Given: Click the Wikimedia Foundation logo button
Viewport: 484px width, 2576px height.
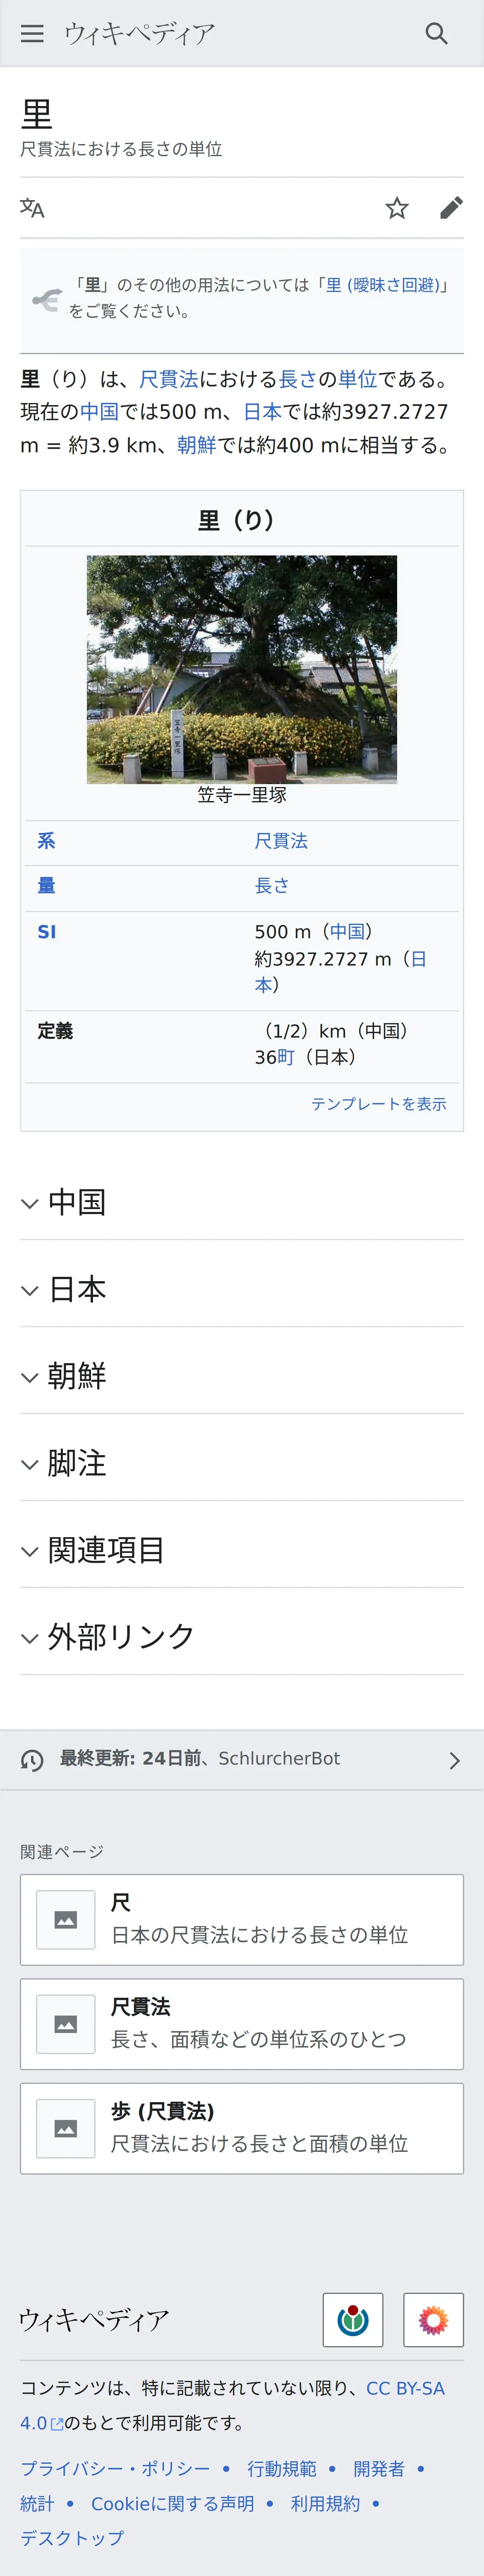Looking at the screenshot, I should (352, 2319).
